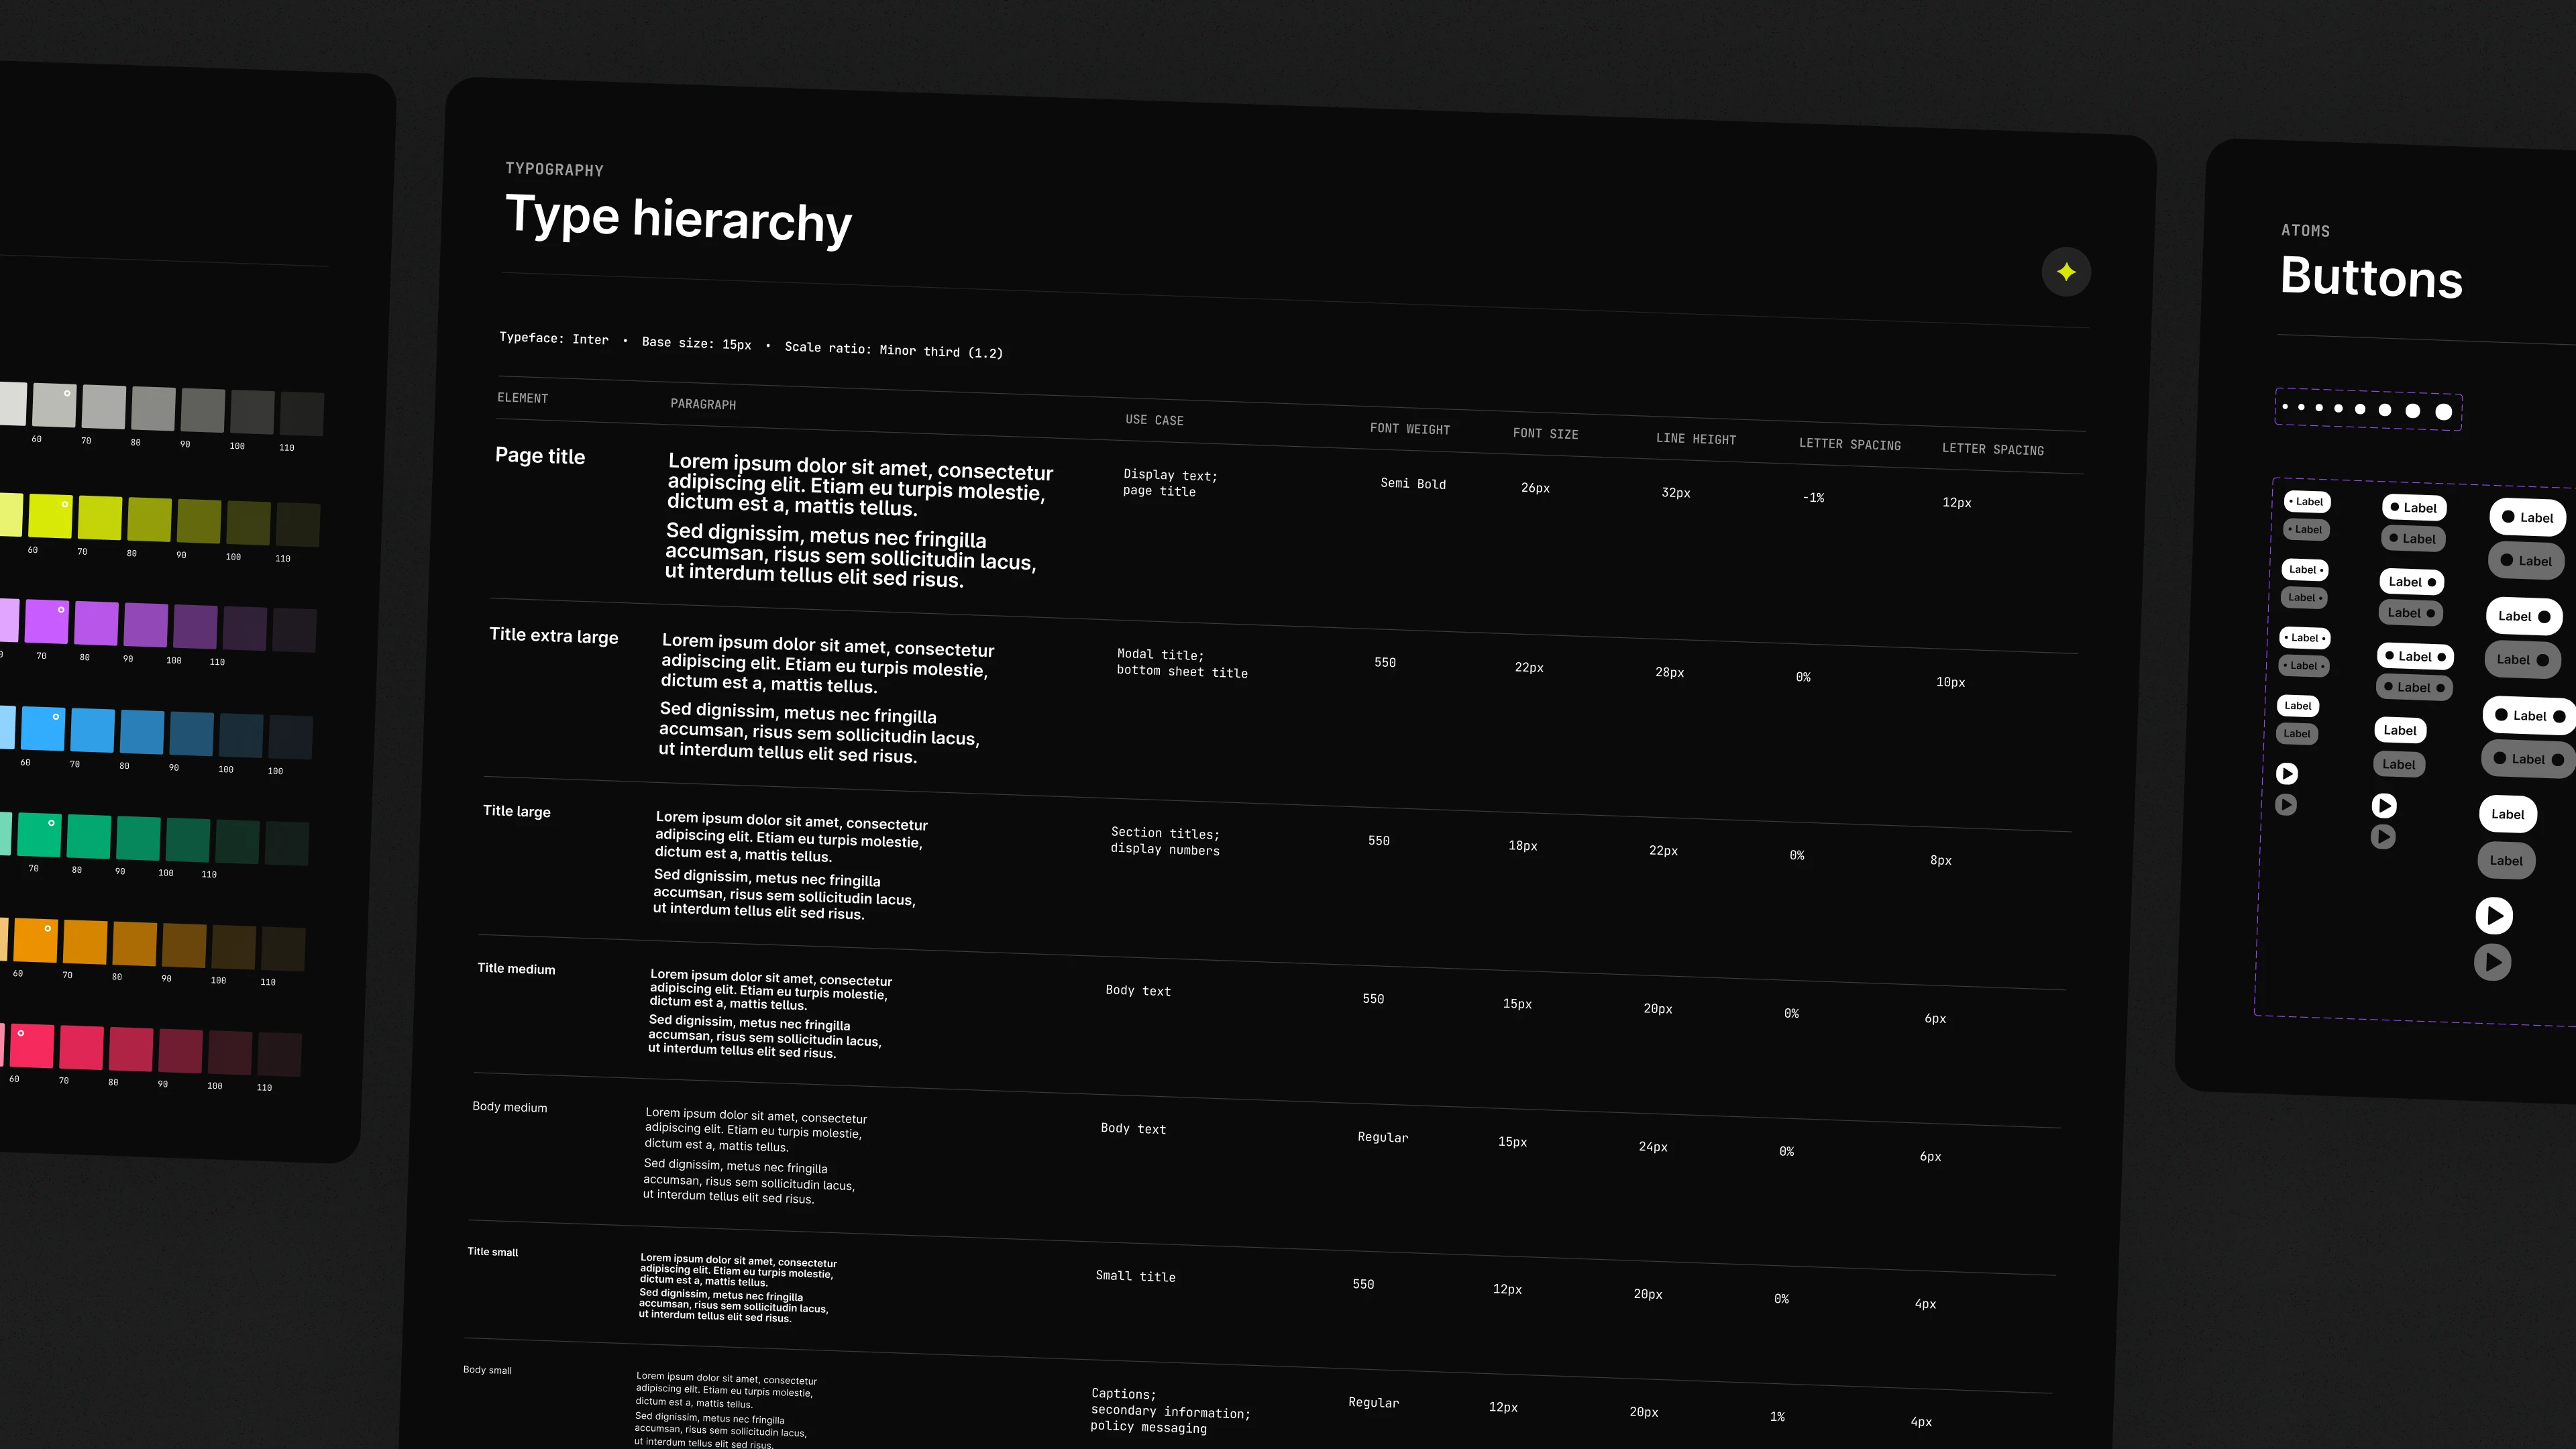This screenshot has width=2576, height=1449.
Task: Click the 'Title small' element name
Action: click(x=492, y=1252)
